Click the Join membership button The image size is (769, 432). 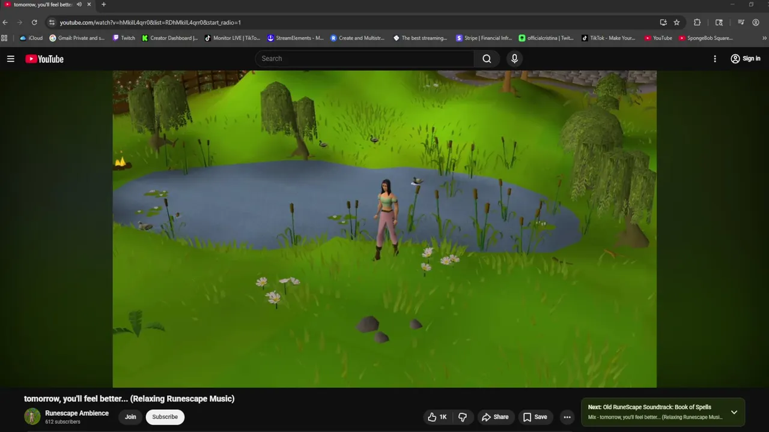(130, 417)
